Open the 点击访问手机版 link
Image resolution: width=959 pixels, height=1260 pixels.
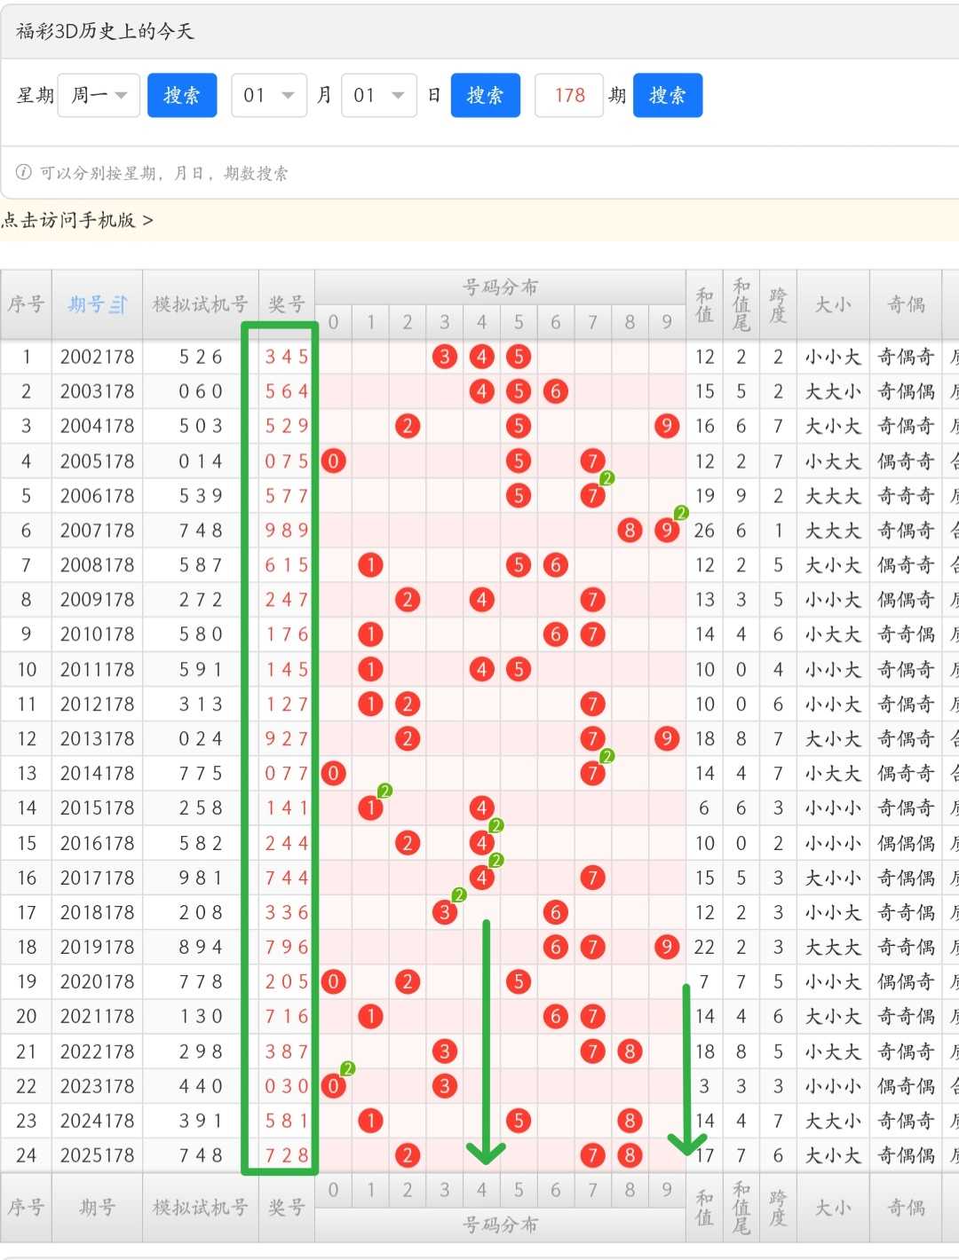tap(77, 220)
